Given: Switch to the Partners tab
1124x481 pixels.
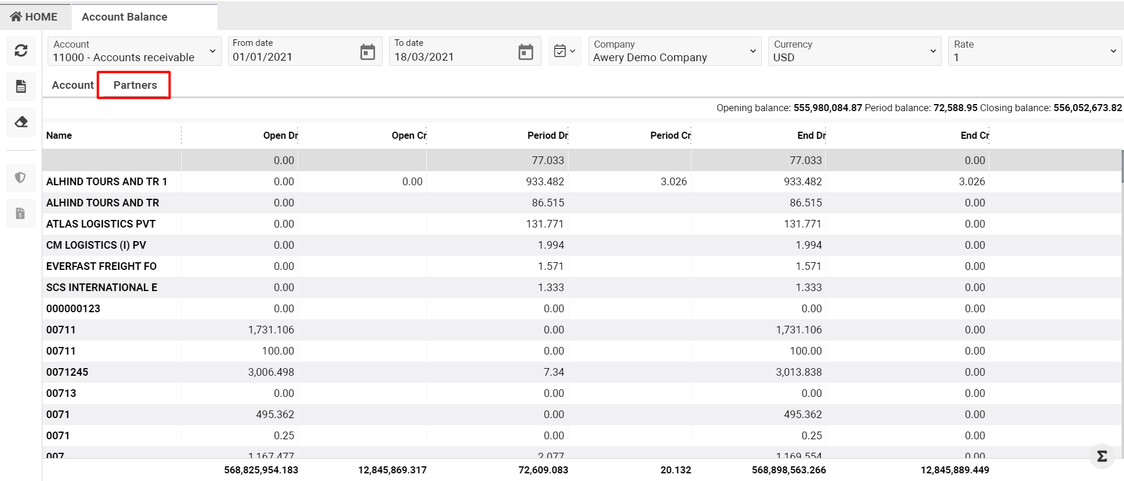Looking at the screenshot, I should click(x=135, y=85).
